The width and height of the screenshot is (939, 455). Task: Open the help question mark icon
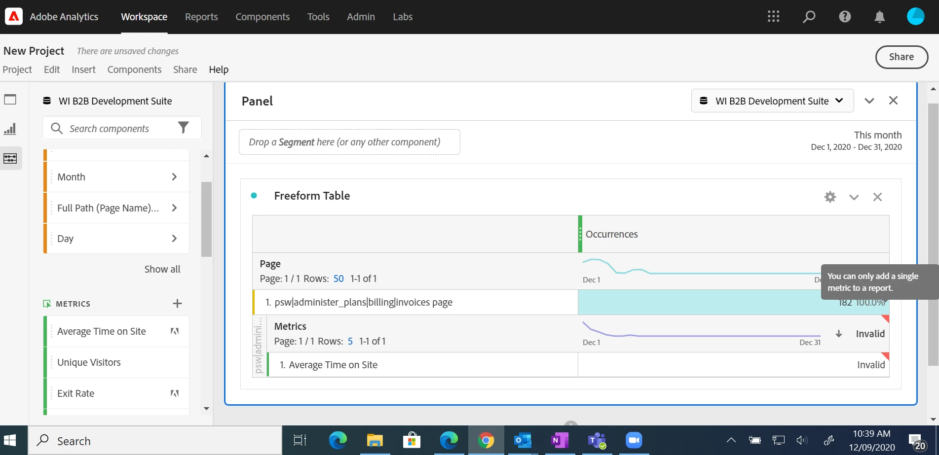coord(845,16)
